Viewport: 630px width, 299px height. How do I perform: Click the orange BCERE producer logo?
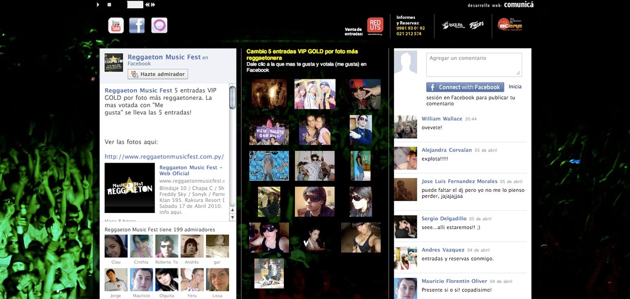point(509,24)
